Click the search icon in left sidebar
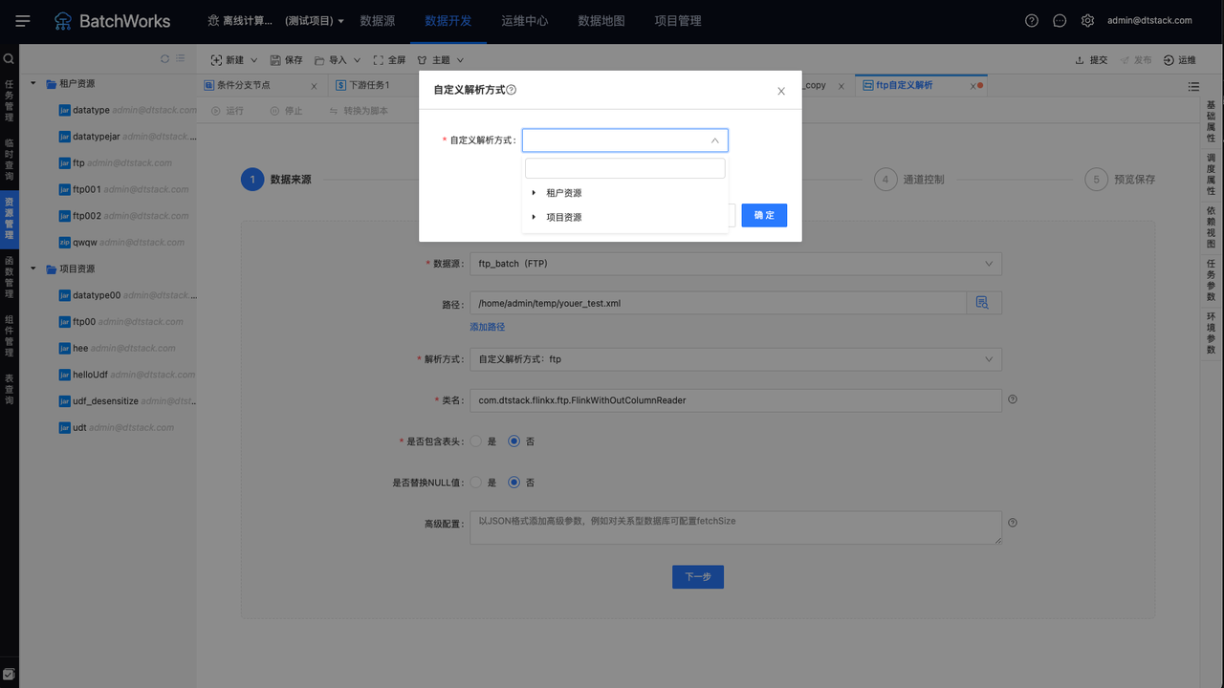The width and height of the screenshot is (1224, 688). (x=9, y=59)
